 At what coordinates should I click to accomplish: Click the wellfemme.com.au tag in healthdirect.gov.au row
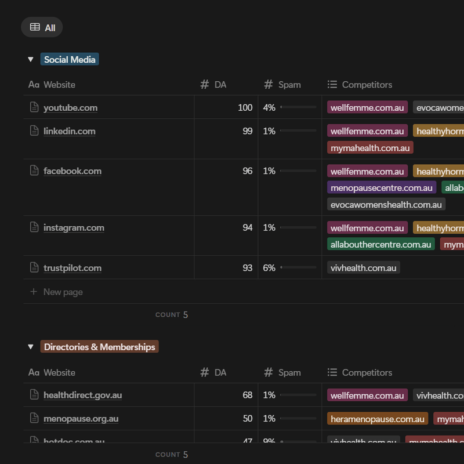click(x=367, y=396)
